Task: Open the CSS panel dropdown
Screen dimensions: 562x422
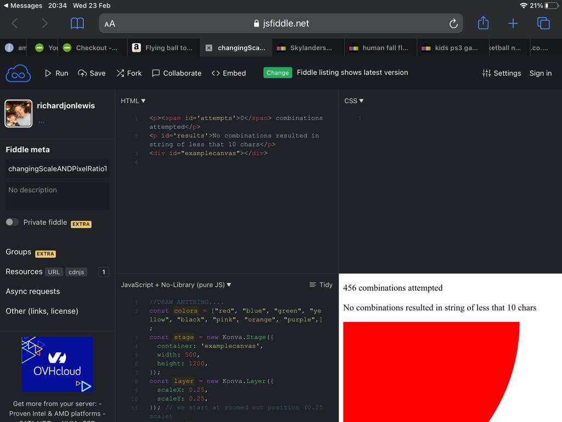Action: pyautogui.click(x=353, y=101)
